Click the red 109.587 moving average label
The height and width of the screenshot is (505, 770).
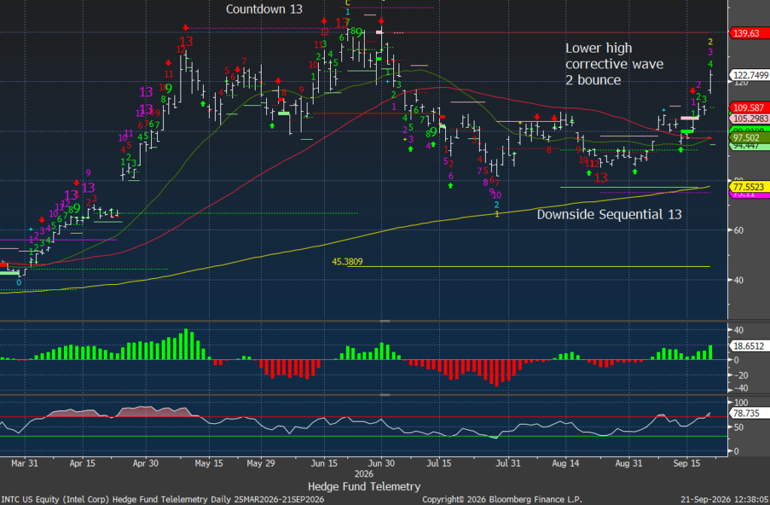(x=748, y=107)
